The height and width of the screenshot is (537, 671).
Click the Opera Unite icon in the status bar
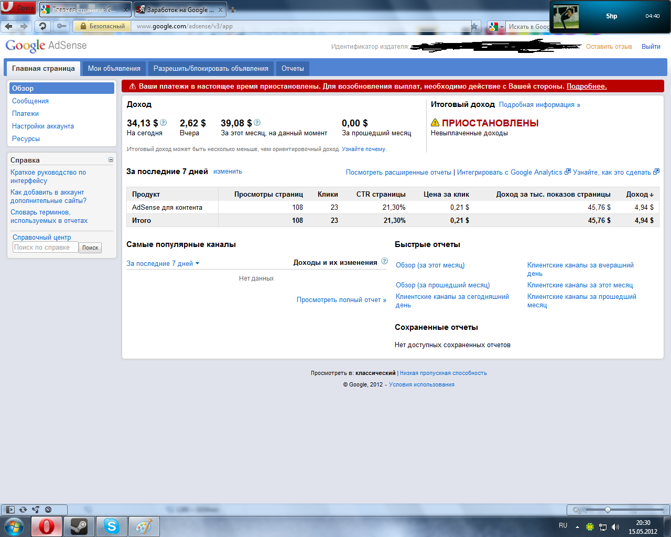pos(36,509)
